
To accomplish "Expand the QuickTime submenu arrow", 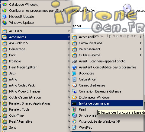I will 69,115.
